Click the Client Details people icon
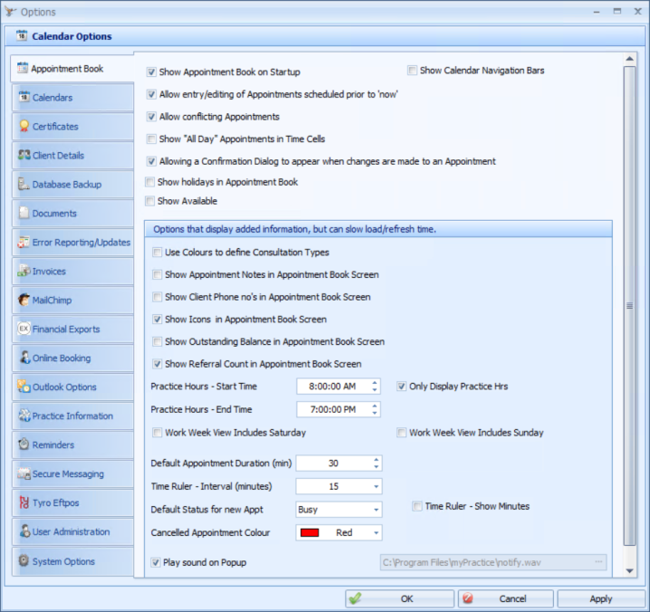650x612 pixels. pos(24,155)
